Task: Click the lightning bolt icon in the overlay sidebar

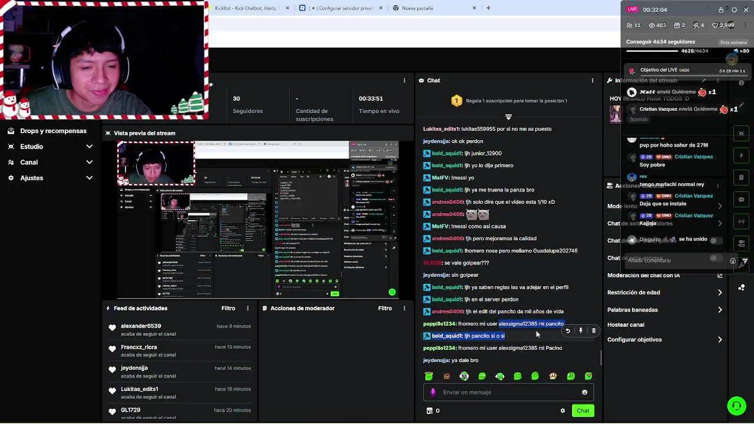Action: tap(742, 155)
